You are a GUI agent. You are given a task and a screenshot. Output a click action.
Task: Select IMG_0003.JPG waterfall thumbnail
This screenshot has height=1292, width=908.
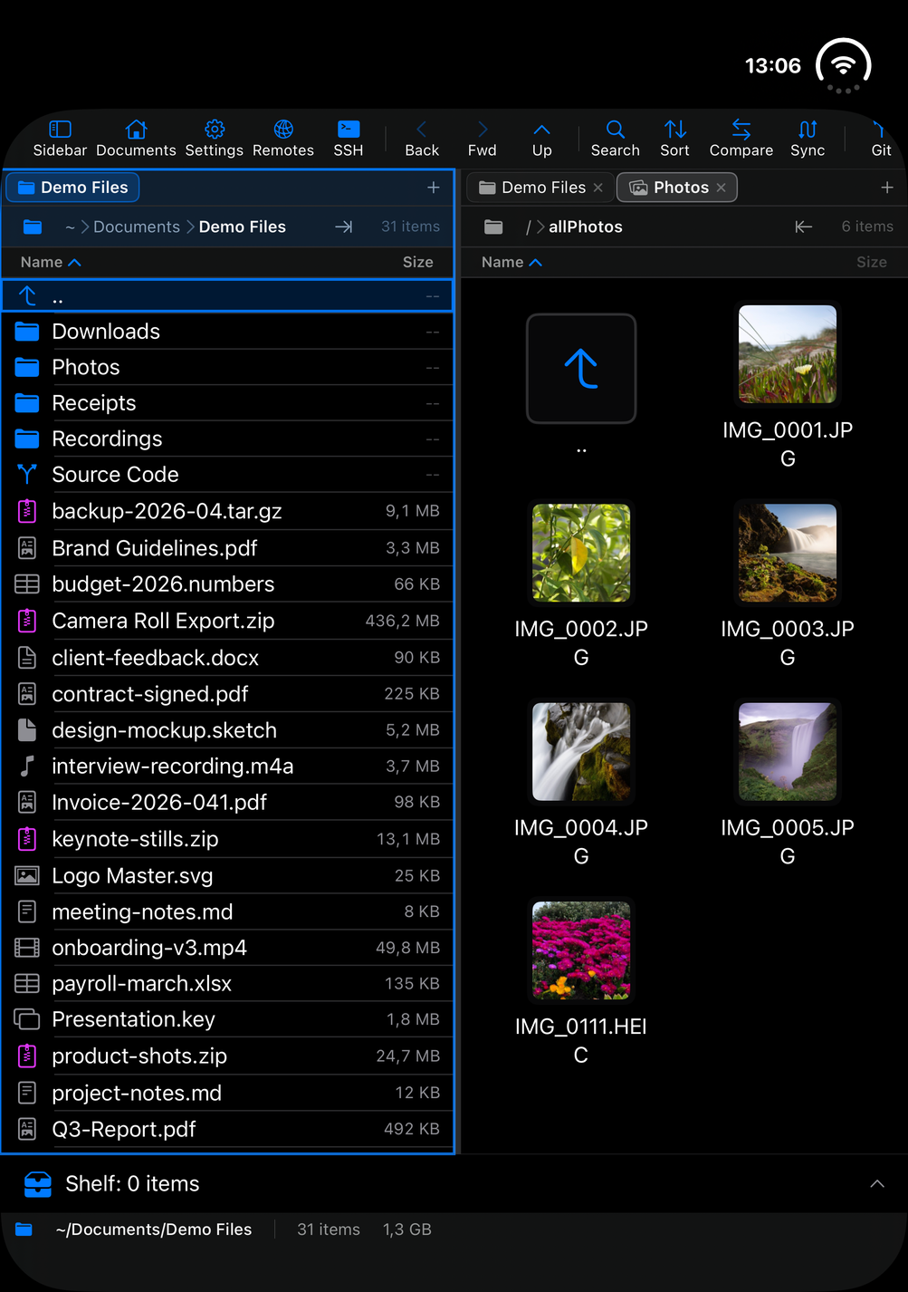point(788,553)
